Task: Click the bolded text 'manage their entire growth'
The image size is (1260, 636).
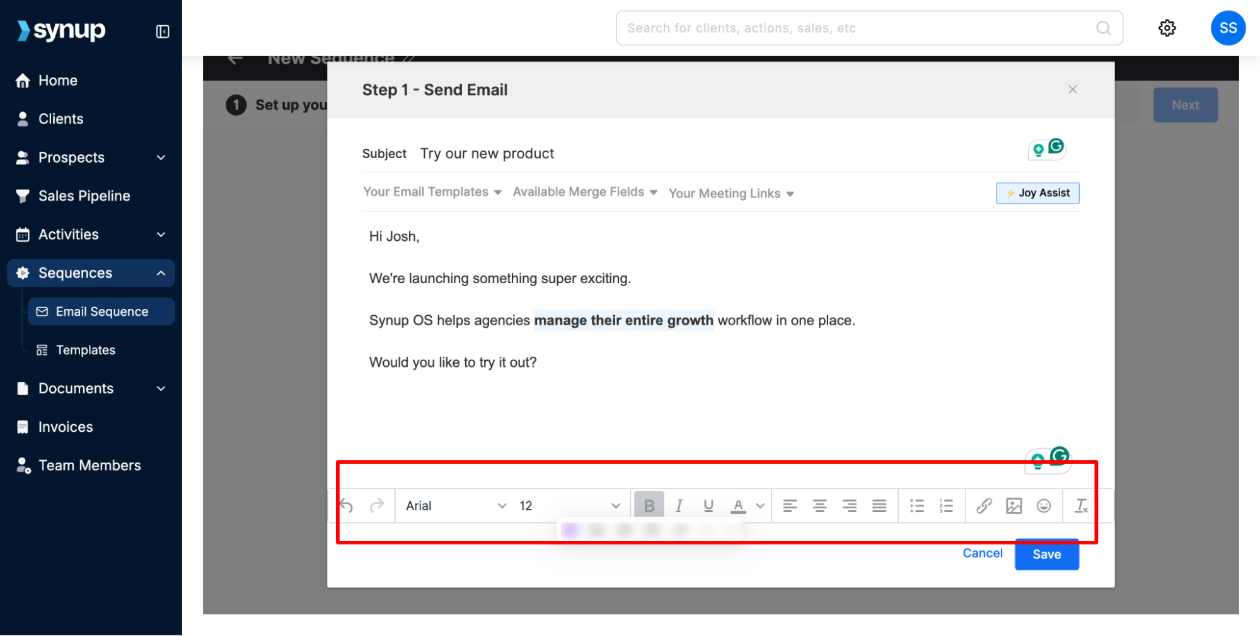Action: tap(623, 320)
